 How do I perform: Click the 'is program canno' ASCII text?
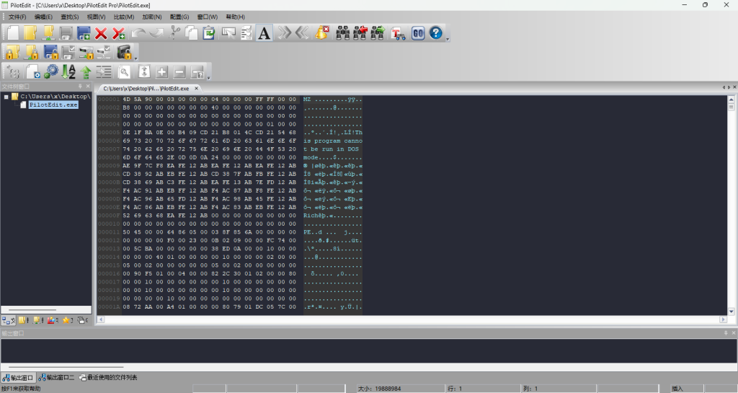pyautogui.click(x=333, y=141)
